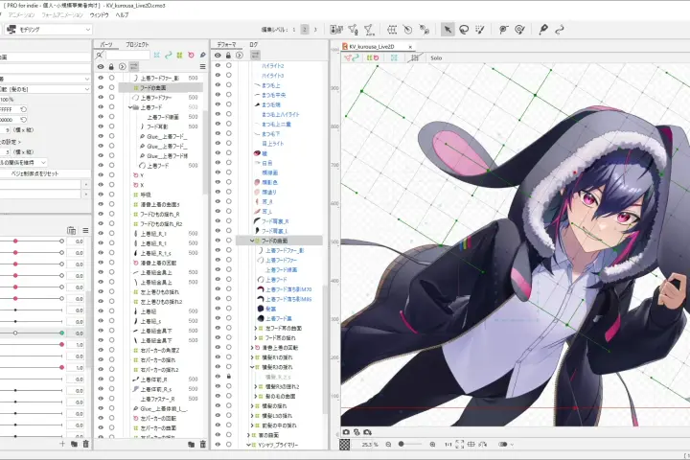Collapse フードの曲面 in Deformer tree
The width and height of the screenshot is (690, 460).
pos(252,241)
